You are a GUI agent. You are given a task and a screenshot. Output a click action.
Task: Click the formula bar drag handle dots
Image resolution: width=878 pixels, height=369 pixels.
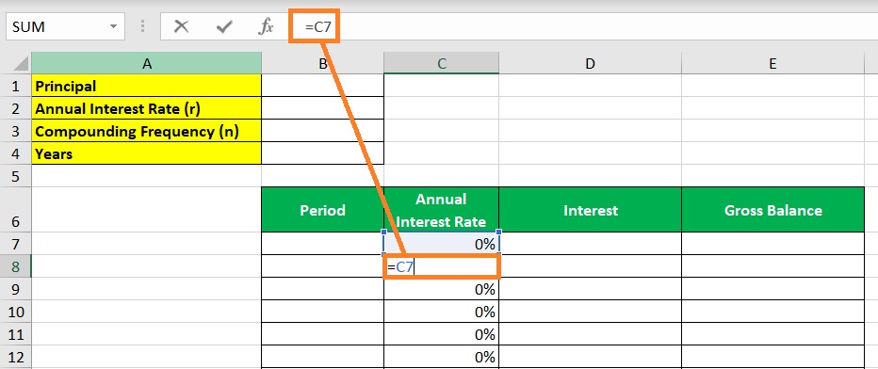click(x=143, y=26)
